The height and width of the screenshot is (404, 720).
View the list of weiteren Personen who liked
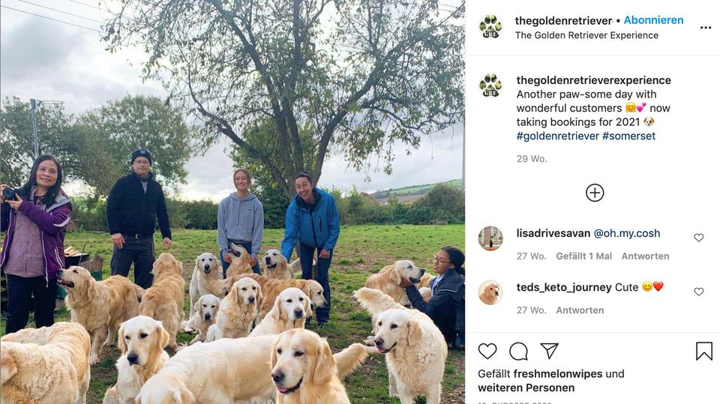pos(526,388)
